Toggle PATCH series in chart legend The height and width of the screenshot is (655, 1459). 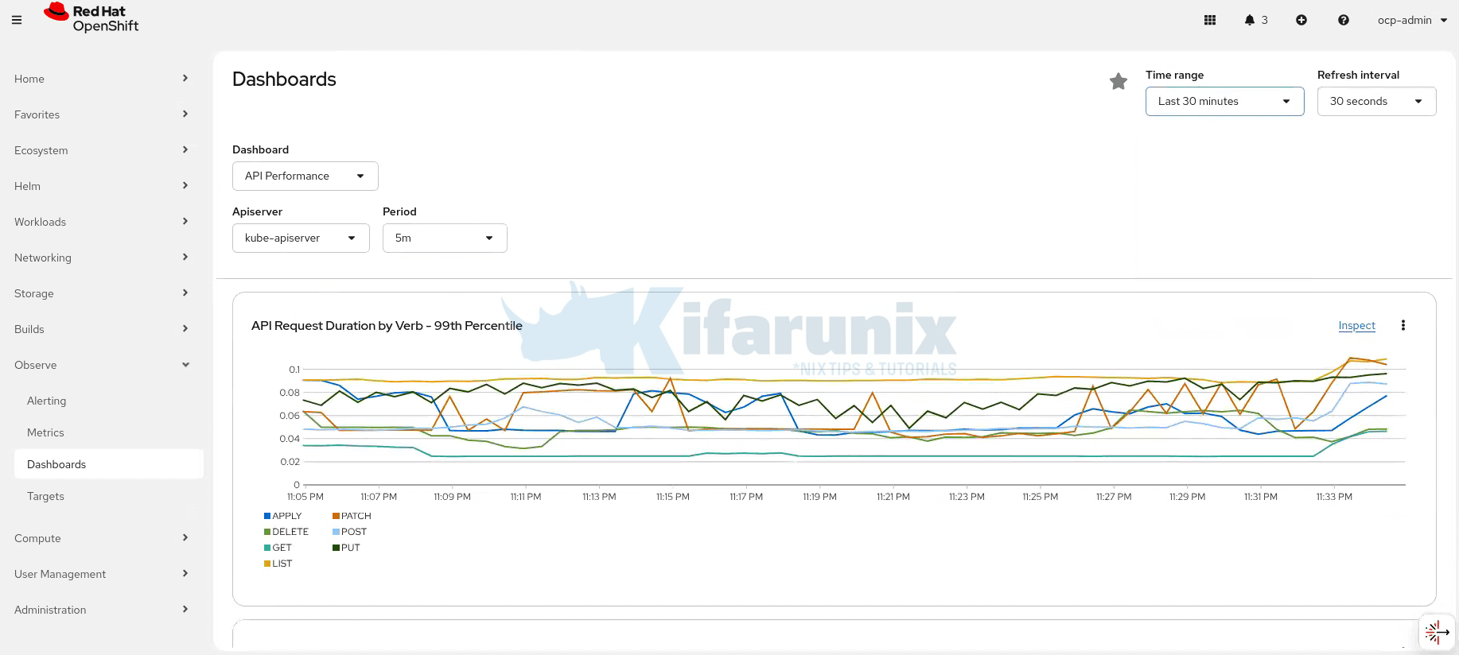[352, 516]
